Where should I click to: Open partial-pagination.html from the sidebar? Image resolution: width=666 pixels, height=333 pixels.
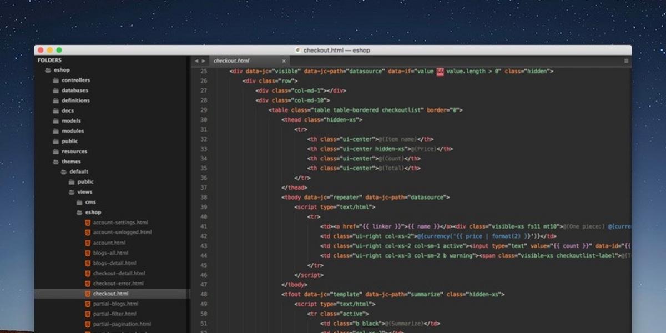(122, 324)
